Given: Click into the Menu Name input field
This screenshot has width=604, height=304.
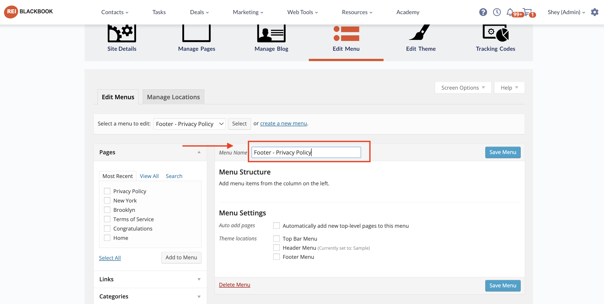Looking at the screenshot, I should tap(306, 152).
